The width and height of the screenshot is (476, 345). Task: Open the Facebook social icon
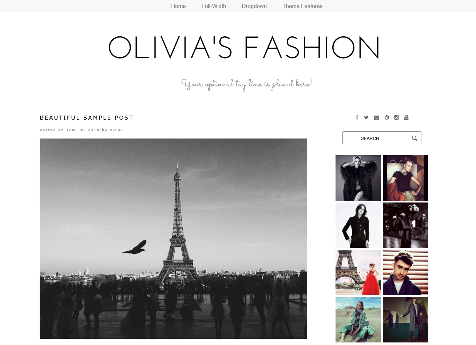coord(357,117)
